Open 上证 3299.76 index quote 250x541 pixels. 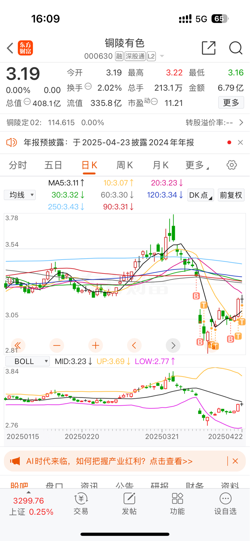pos(31,506)
